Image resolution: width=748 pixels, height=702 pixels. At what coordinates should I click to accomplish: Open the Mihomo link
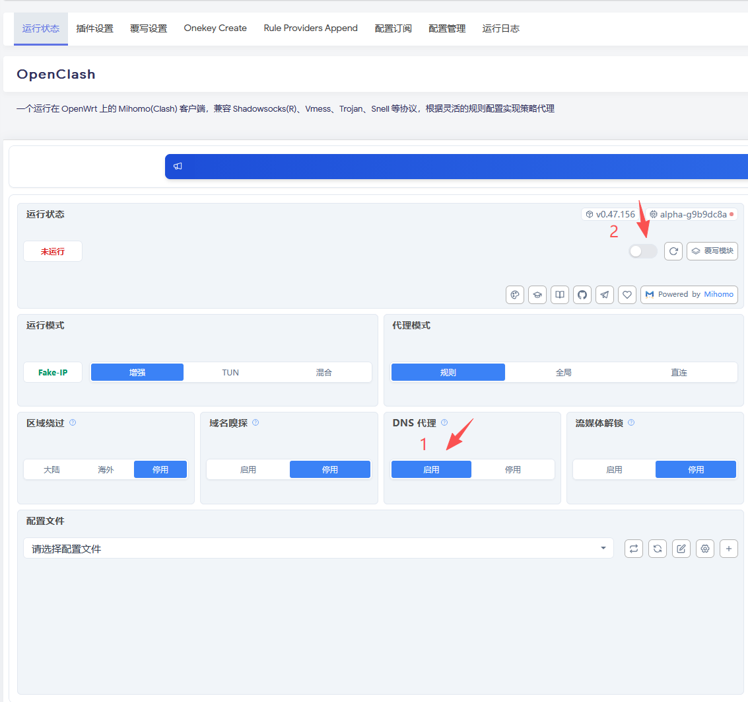[x=718, y=295]
